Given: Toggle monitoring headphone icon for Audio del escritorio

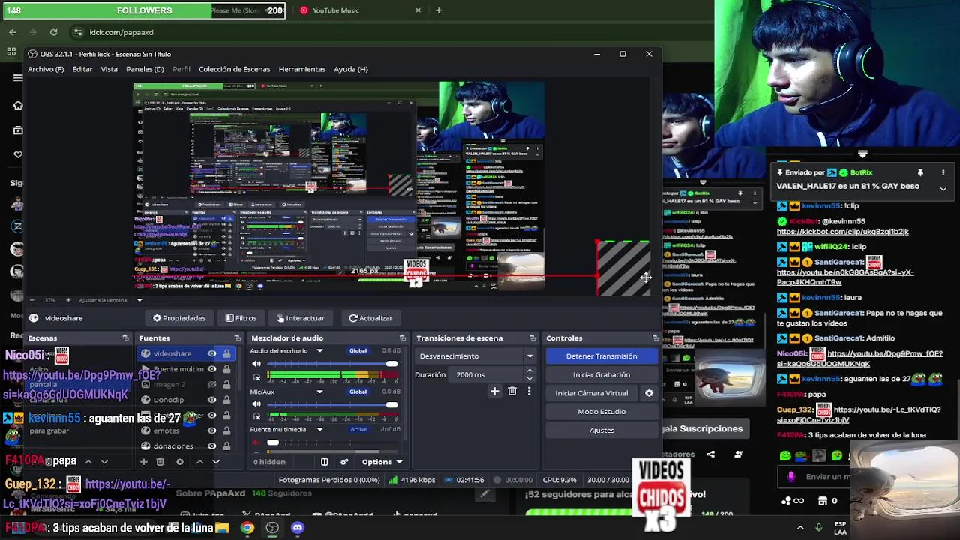Looking at the screenshot, I should click(x=256, y=376).
